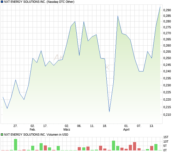Click the 0,230 price axis label
Viewport: 174px width, 153px height.
click(x=167, y=85)
